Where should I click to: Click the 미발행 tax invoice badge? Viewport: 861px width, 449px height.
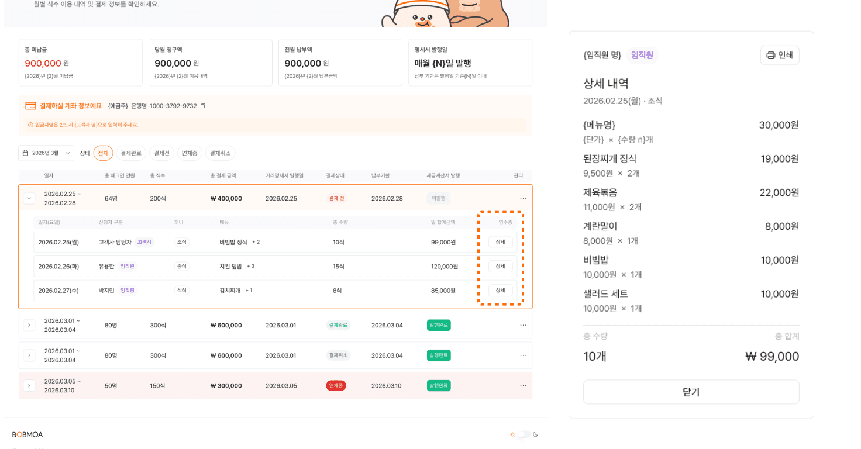(439, 198)
